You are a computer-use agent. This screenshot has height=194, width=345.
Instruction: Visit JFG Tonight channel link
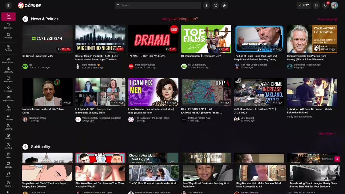coord(247,118)
